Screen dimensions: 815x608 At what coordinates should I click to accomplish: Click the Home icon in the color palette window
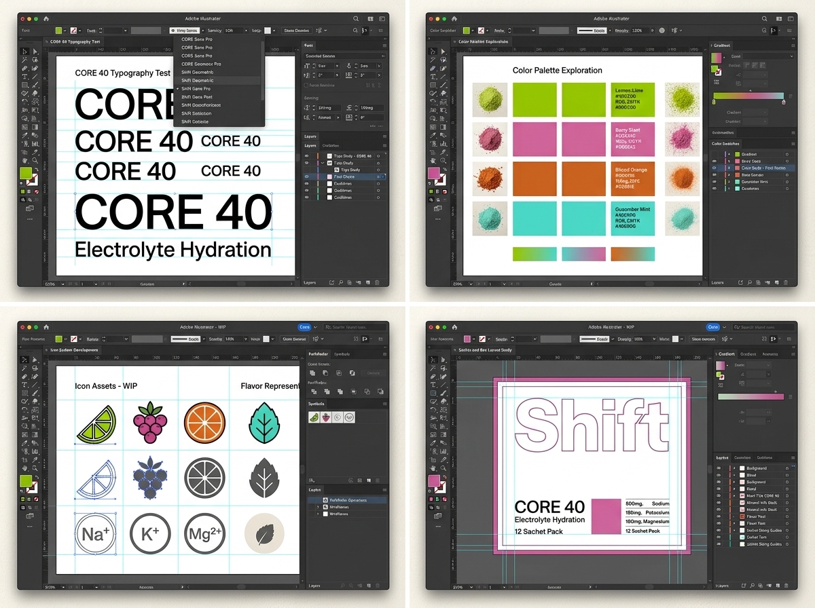coord(454,19)
